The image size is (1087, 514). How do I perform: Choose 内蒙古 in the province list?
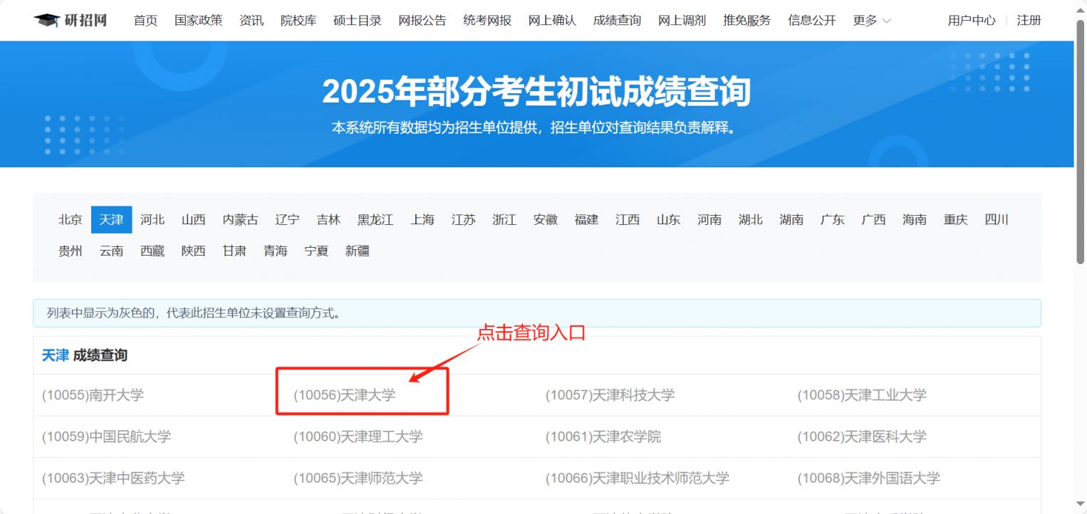(x=241, y=220)
